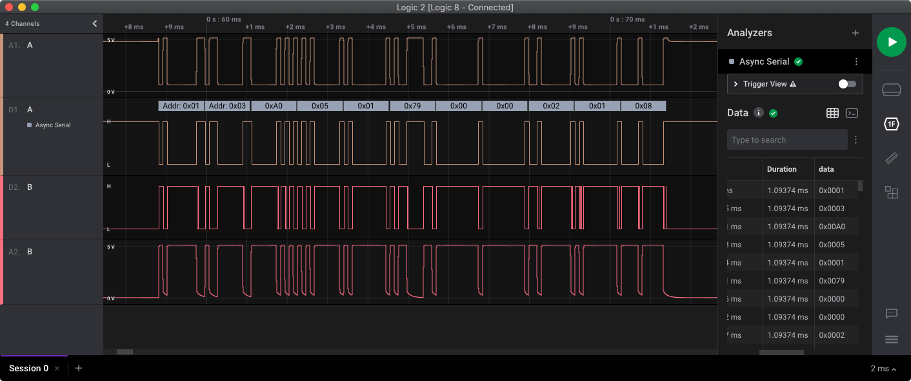Select the Session 0 tab
This screenshot has height=381, width=911.
(28, 368)
